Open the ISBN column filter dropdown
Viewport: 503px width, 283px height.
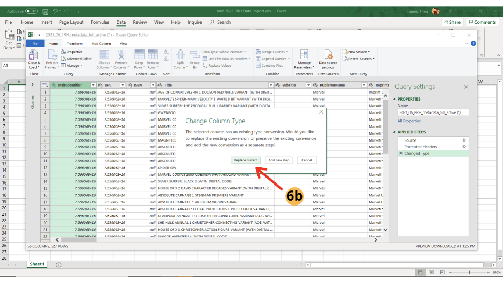(x=153, y=85)
